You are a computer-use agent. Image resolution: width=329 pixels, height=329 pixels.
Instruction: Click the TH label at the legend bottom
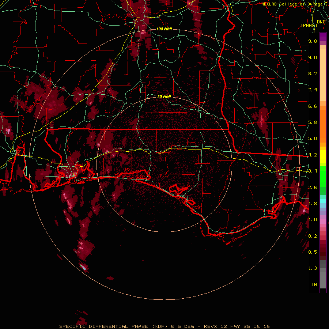point(314,285)
